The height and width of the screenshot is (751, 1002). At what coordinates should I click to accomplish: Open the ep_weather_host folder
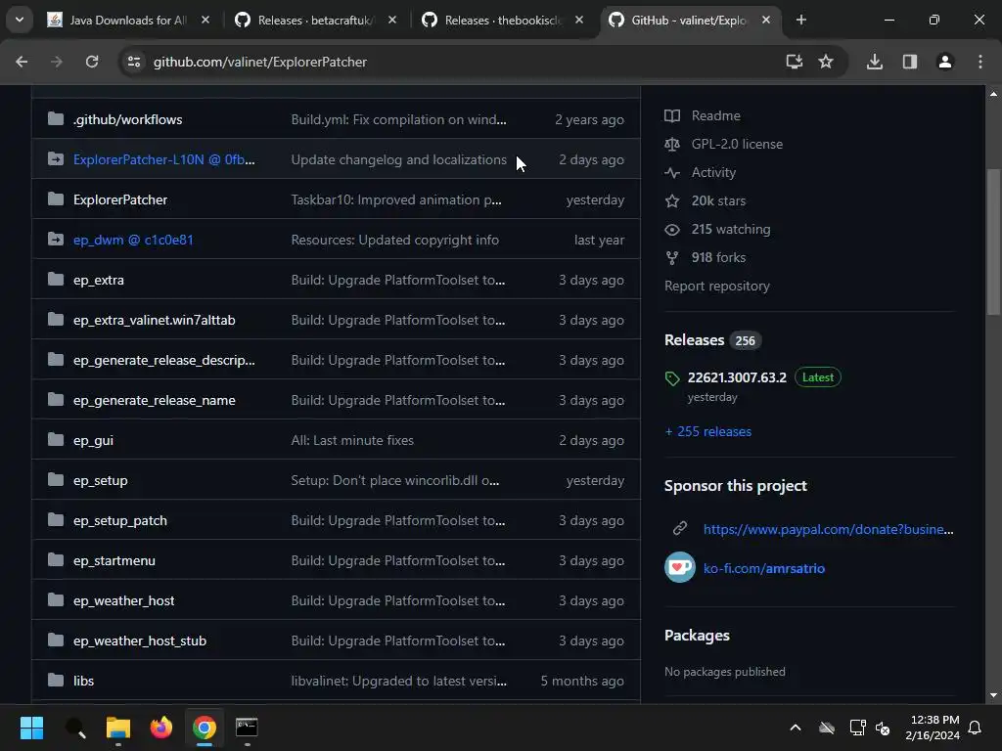pos(123,601)
